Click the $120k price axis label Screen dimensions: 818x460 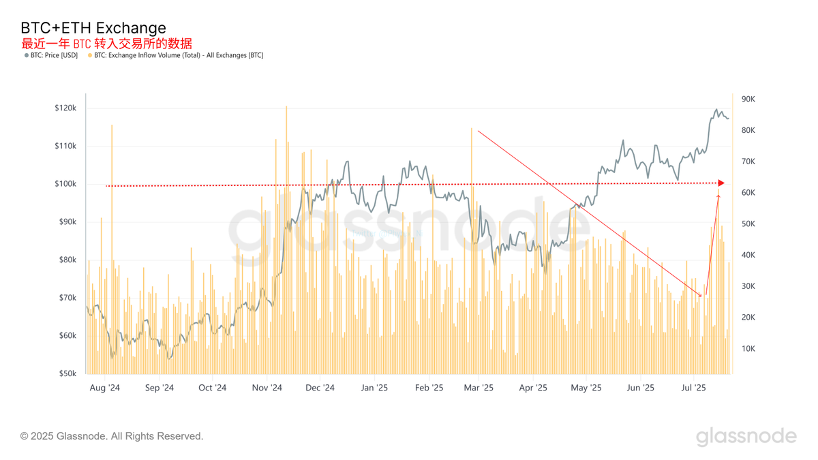click(65, 108)
